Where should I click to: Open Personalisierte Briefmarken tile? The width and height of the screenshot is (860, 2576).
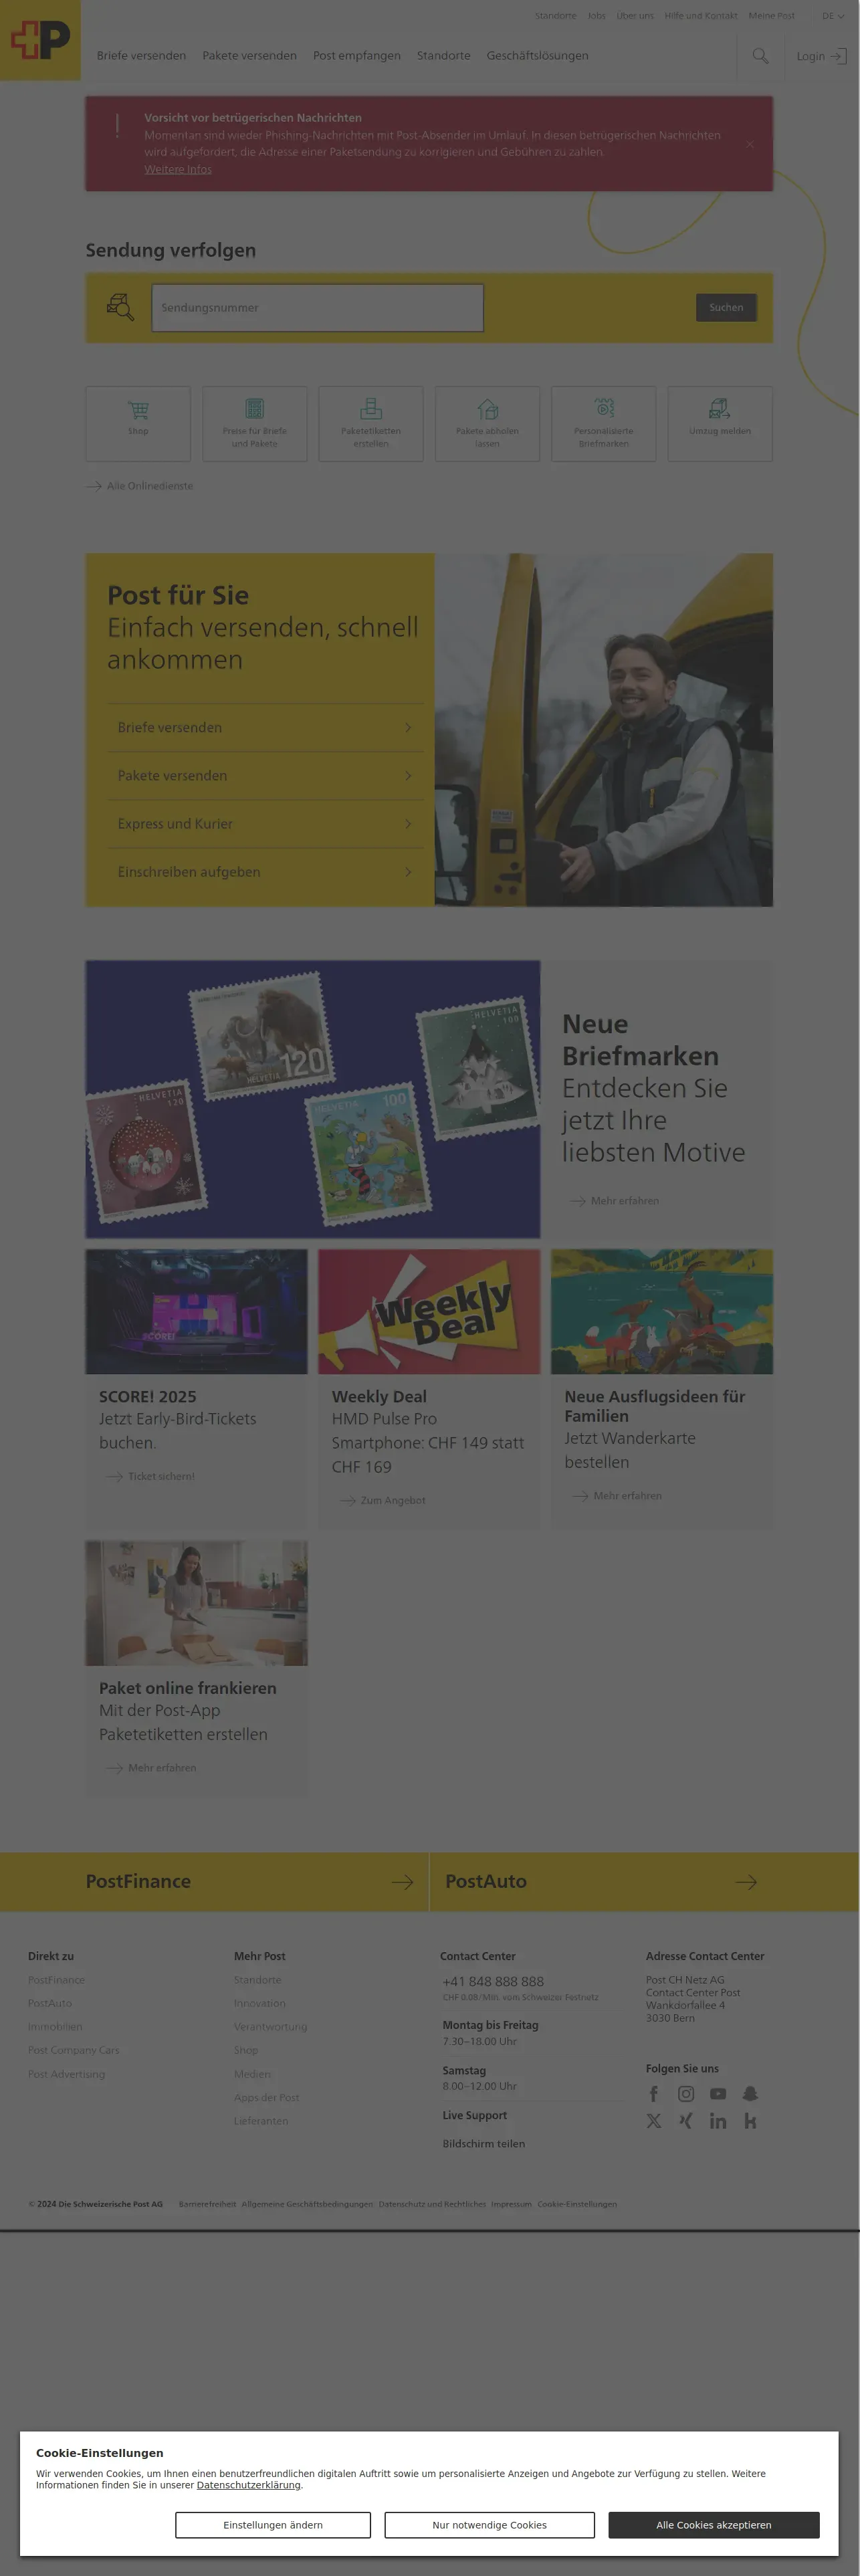point(604,423)
